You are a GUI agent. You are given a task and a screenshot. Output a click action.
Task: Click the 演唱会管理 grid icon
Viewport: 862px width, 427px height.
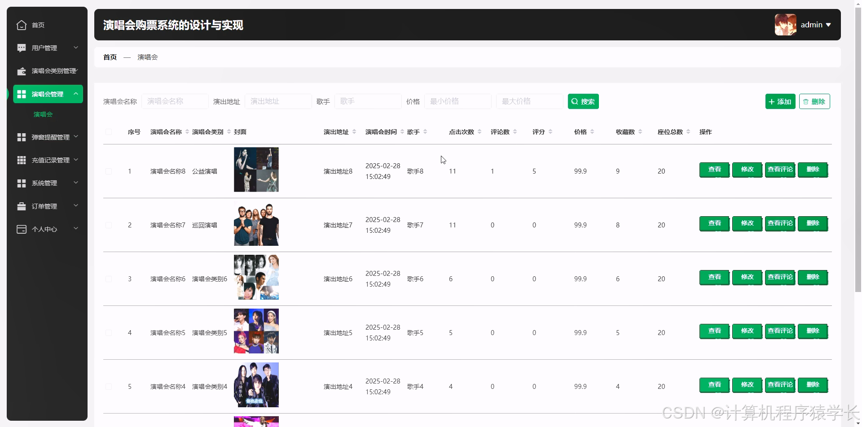tap(22, 94)
